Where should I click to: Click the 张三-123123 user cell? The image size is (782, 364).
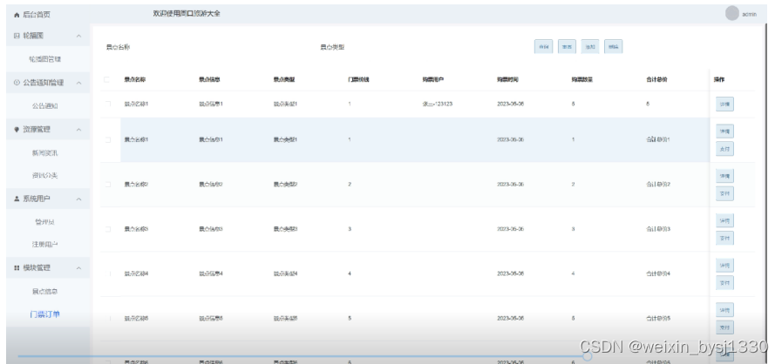pos(438,104)
